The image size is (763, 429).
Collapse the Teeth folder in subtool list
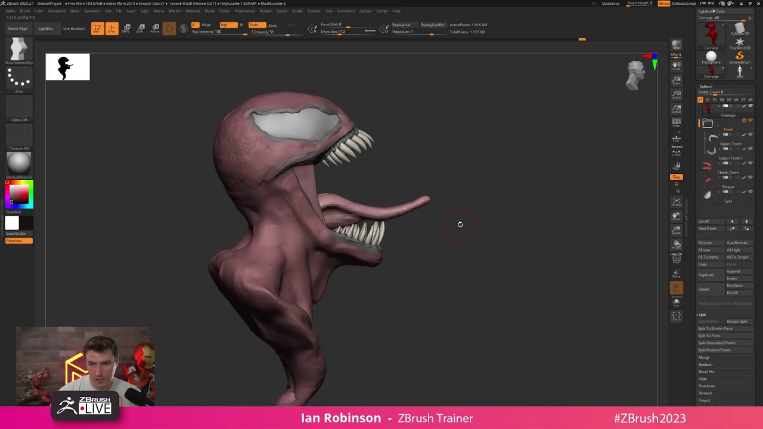tap(708, 123)
